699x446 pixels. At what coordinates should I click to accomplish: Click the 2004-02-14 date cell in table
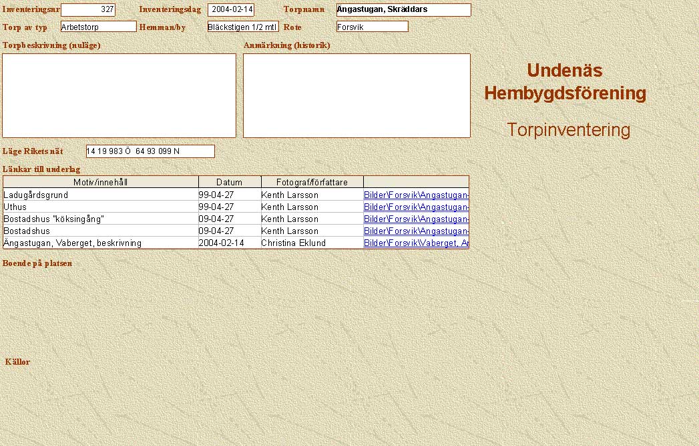coord(229,243)
